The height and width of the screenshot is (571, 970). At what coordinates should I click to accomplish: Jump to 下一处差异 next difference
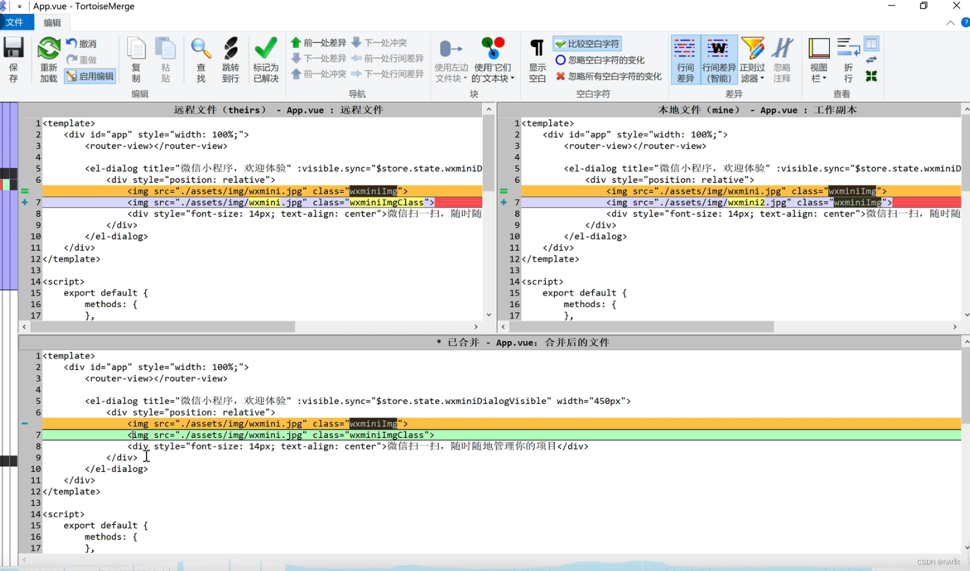[x=319, y=58]
